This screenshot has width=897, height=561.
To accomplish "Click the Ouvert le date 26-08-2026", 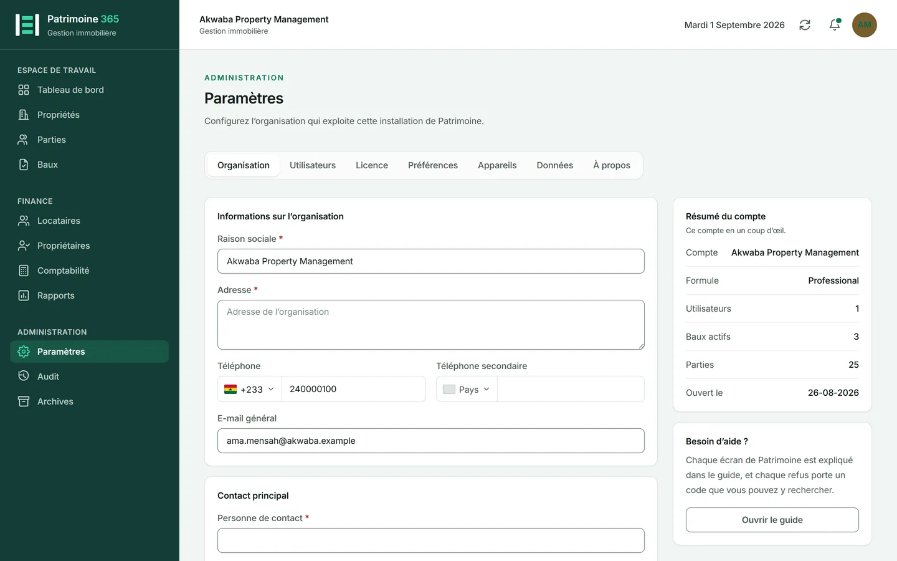I will [833, 393].
